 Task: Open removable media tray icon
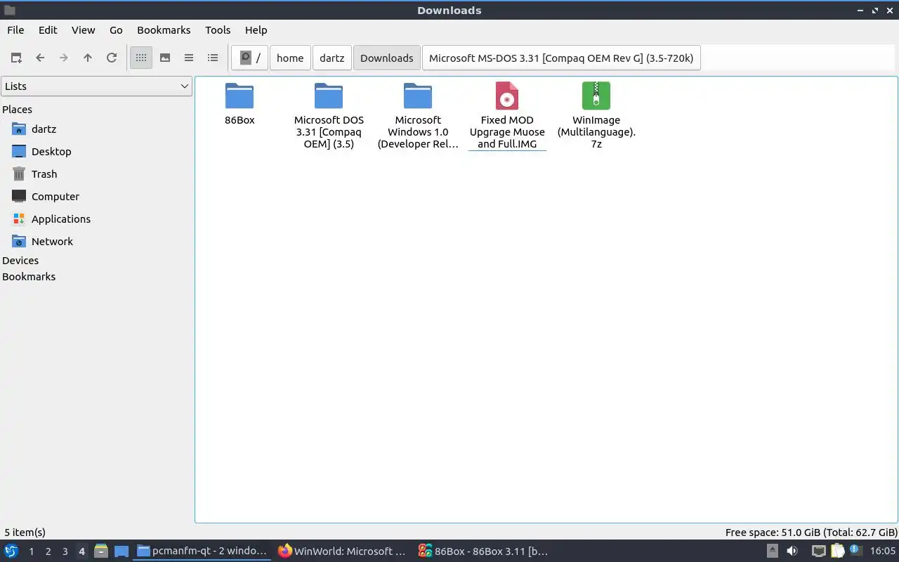[772, 551]
